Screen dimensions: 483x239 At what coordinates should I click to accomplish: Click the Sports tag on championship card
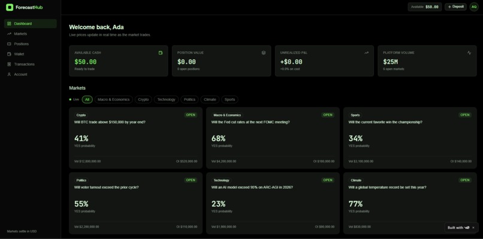coord(355,115)
